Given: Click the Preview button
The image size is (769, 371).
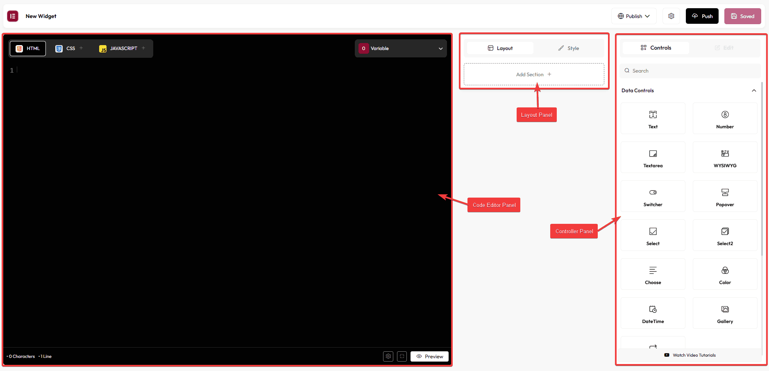Looking at the screenshot, I should coord(429,356).
